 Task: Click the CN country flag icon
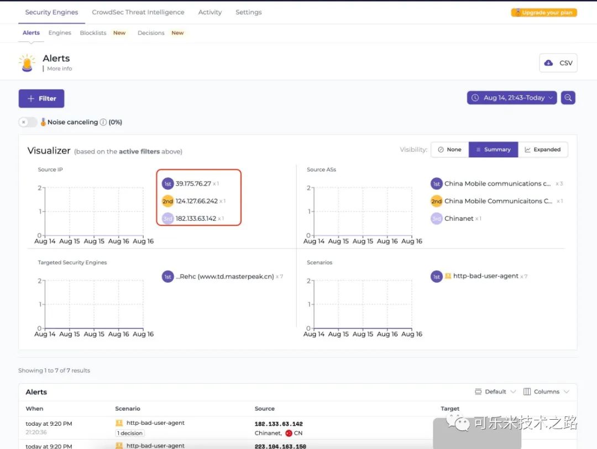click(289, 433)
